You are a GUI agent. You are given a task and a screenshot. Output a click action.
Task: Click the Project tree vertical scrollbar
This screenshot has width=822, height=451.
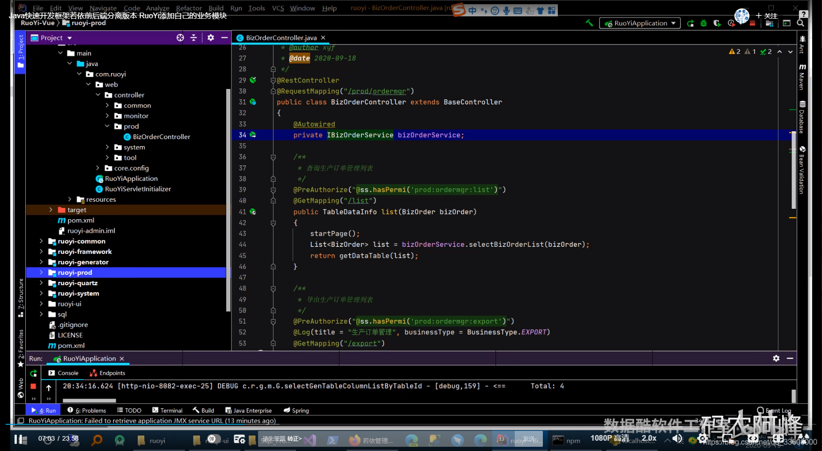(x=228, y=200)
